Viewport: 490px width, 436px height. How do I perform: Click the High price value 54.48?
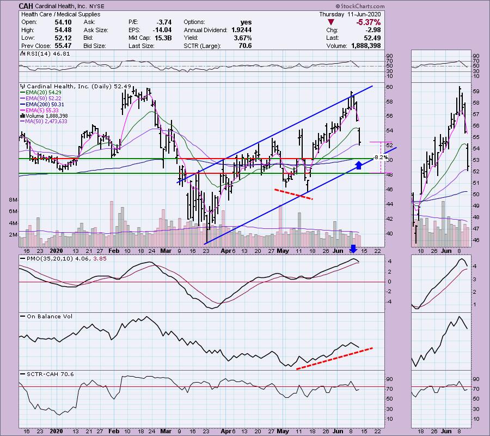point(63,30)
